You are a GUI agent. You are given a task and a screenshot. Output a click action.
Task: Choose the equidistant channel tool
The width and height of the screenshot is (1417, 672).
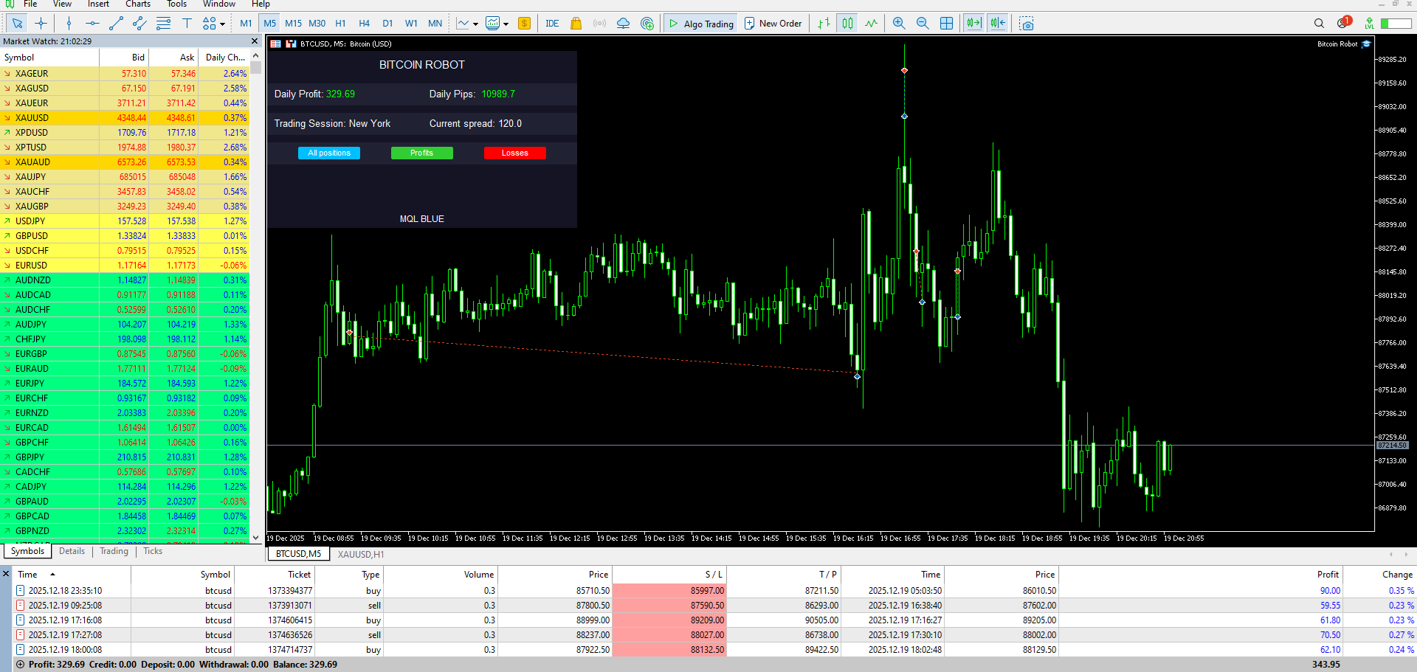139,24
